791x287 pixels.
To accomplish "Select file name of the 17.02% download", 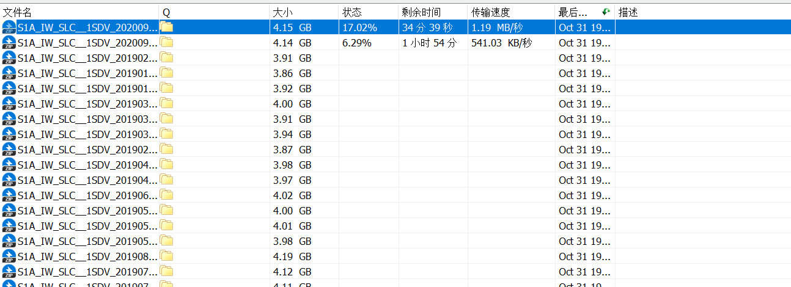I will point(88,27).
